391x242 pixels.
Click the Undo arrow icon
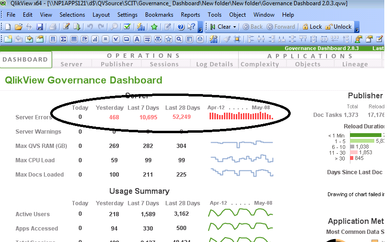click(x=90, y=27)
